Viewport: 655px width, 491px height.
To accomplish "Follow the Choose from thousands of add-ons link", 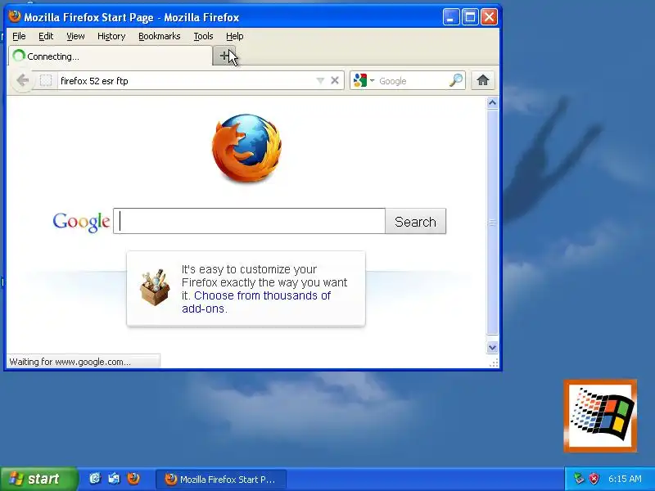I will coord(256,302).
